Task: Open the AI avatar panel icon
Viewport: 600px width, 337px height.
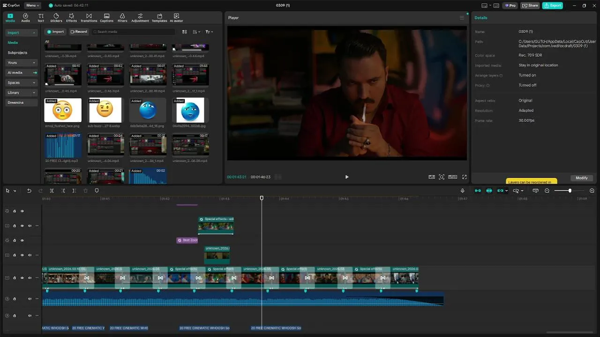Action: (176, 18)
